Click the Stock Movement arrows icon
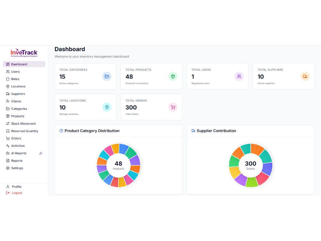This screenshot has height=241, width=321. [x=8, y=124]
